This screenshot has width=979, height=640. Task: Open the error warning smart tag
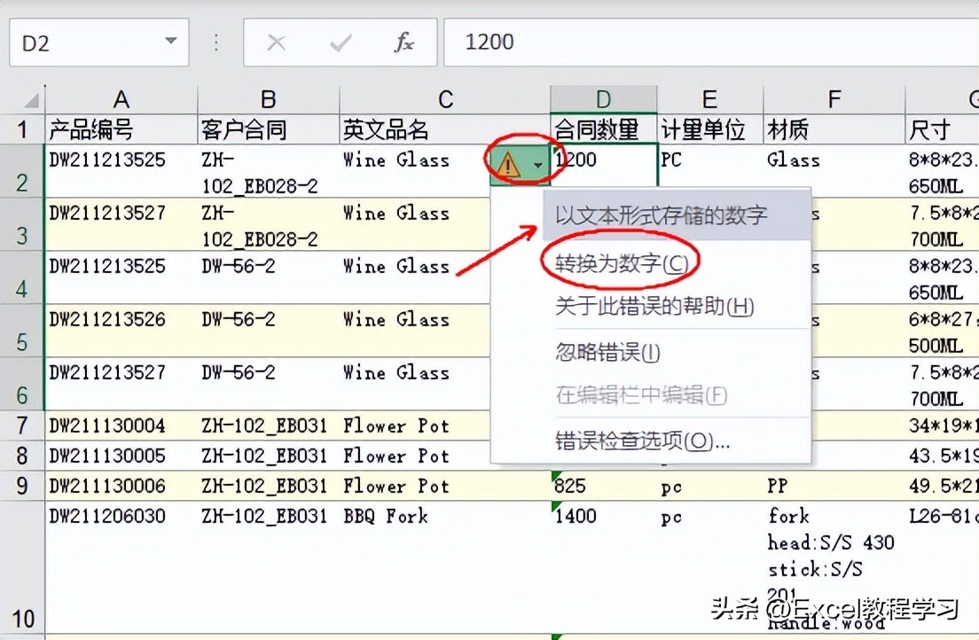pos(520,166)
